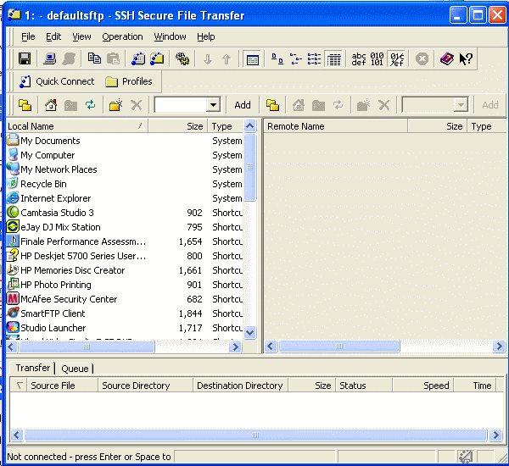Click the local path input field
Image resolution: width=509 pixels, height=466 pixels.
tap(181, 105)
